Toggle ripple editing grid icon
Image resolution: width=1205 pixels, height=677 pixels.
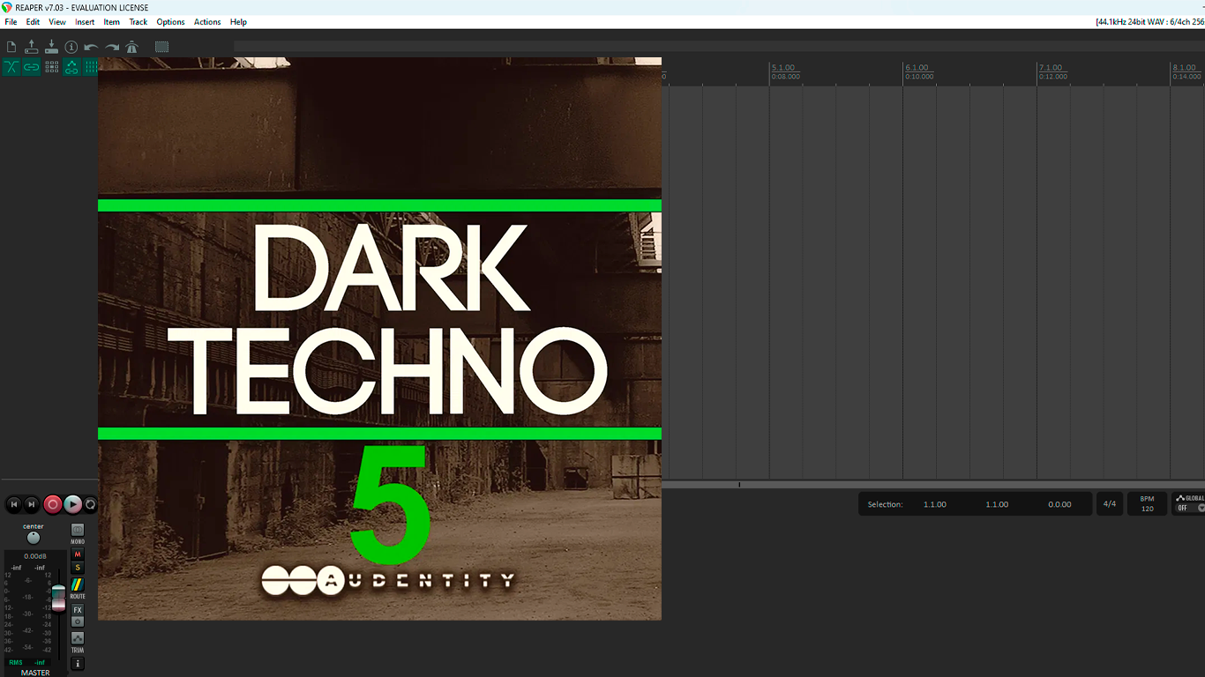point(51,67)
